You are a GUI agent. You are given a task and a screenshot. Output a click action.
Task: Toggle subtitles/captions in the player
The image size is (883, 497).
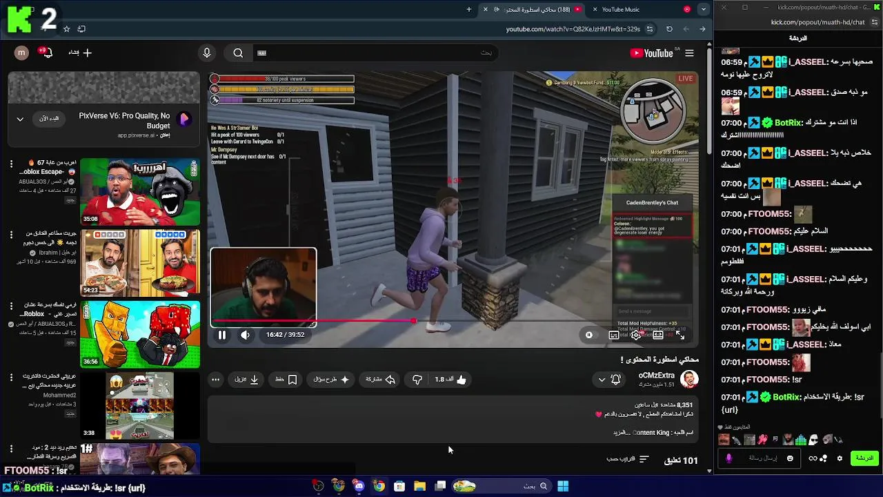pyautogui.click(x=614, y=335)
